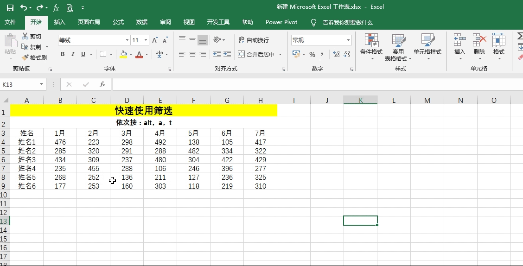Select all cells via corner triangle
This screenshot has width=523, height=266.
tap(6, 100)
